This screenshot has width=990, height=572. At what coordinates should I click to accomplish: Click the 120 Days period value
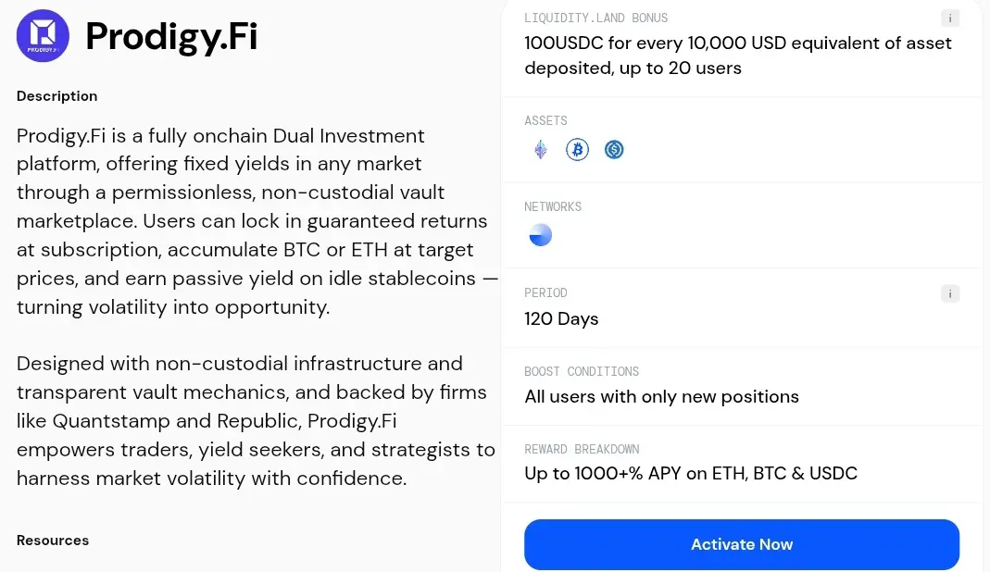[560, 318]
